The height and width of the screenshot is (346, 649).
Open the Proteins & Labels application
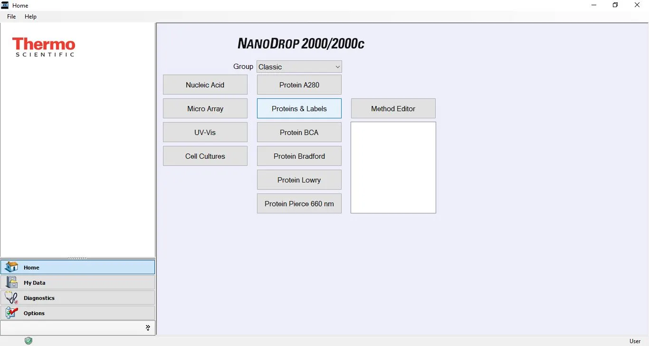tap(299, 108)
